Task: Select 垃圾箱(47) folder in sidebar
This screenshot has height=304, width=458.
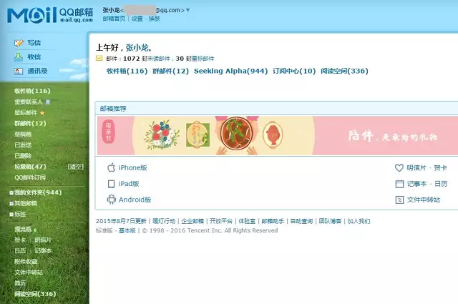Action: click(30, 167)
